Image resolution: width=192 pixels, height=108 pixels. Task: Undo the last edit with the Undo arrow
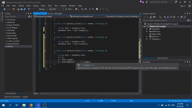[x=29, y=9]
